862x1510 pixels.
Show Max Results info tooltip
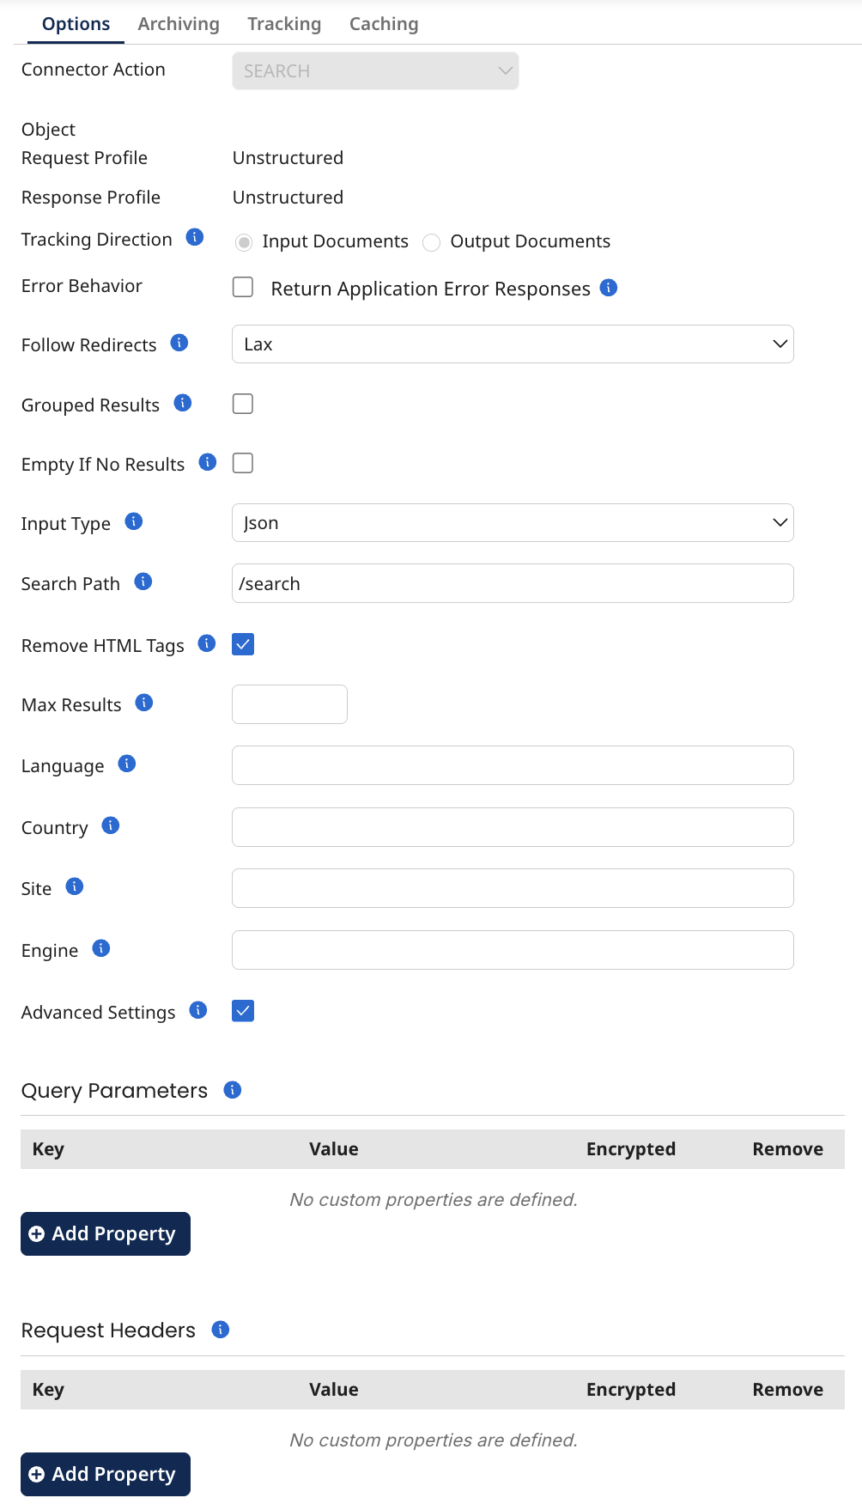coord(144,703)
